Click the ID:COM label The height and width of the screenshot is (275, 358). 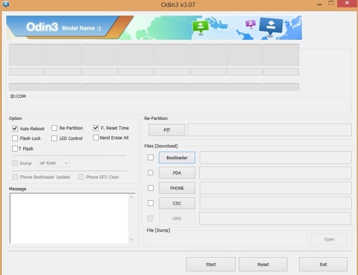point(18,96)
